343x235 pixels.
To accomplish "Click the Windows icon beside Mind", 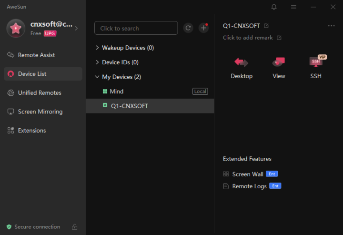I will point(105,91).
